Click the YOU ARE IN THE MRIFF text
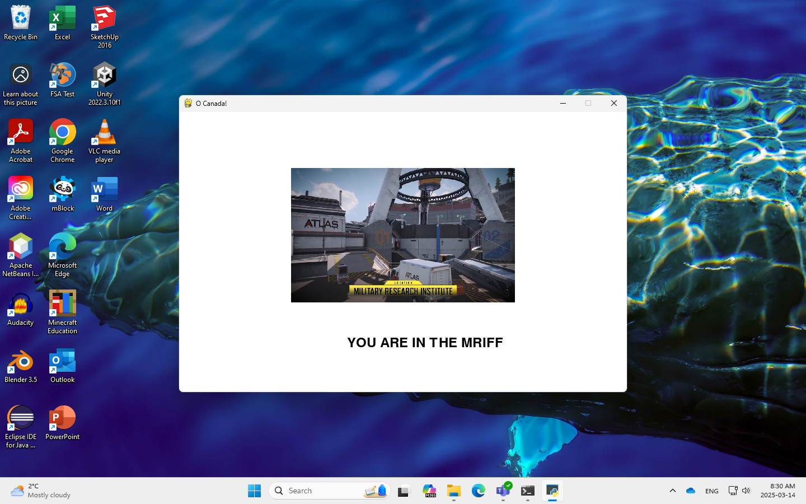806x504 pixels. [425, 343]
